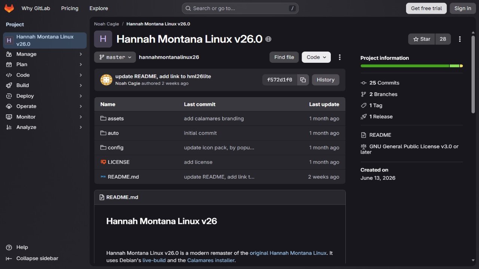Open the master branch dropdown
479x269 pixels.
[x=115, y=57]
